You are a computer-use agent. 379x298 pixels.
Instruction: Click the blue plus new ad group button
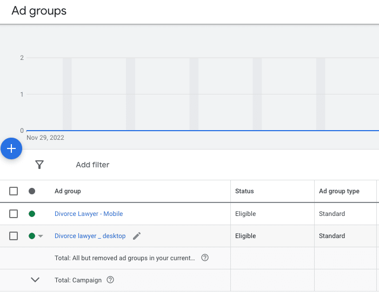[x=11, y=148]
